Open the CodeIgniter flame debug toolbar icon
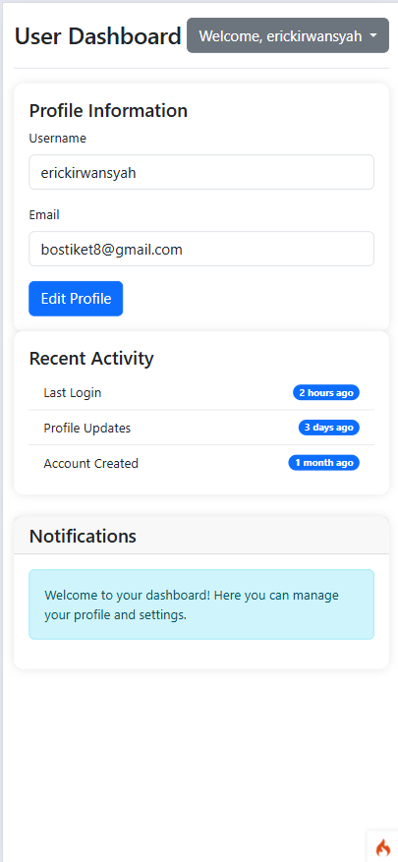 coord(382,846)
